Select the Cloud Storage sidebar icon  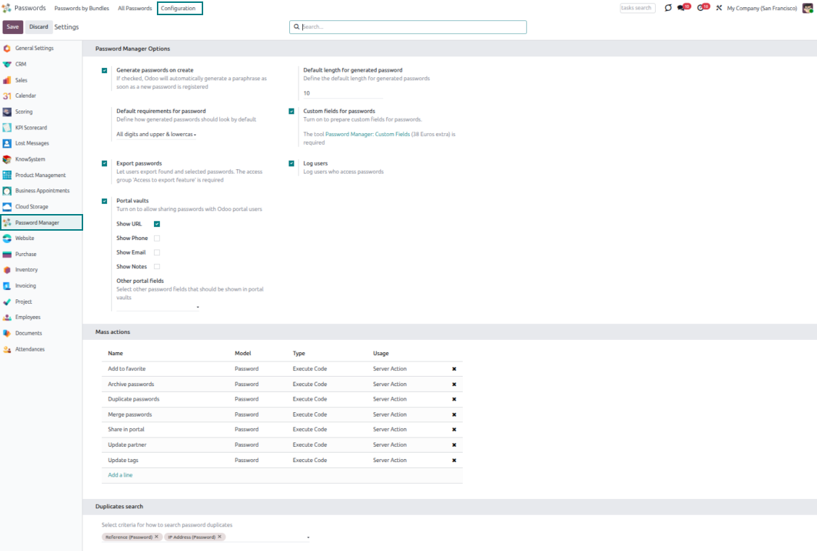click(7, 207)
